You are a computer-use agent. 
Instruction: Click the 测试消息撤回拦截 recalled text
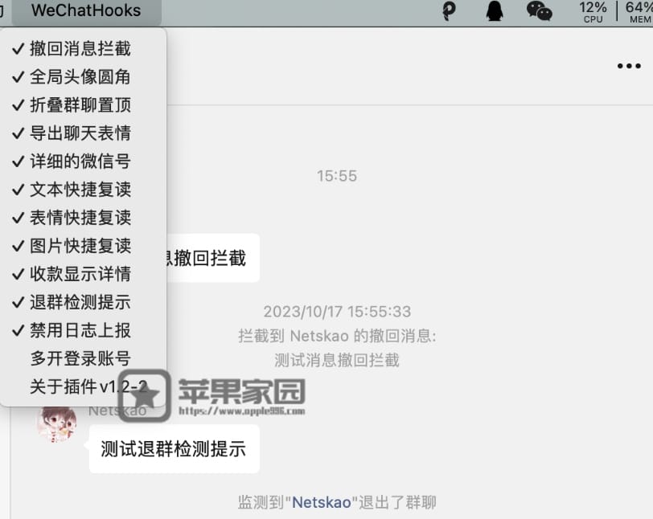(x=337, y=360)
